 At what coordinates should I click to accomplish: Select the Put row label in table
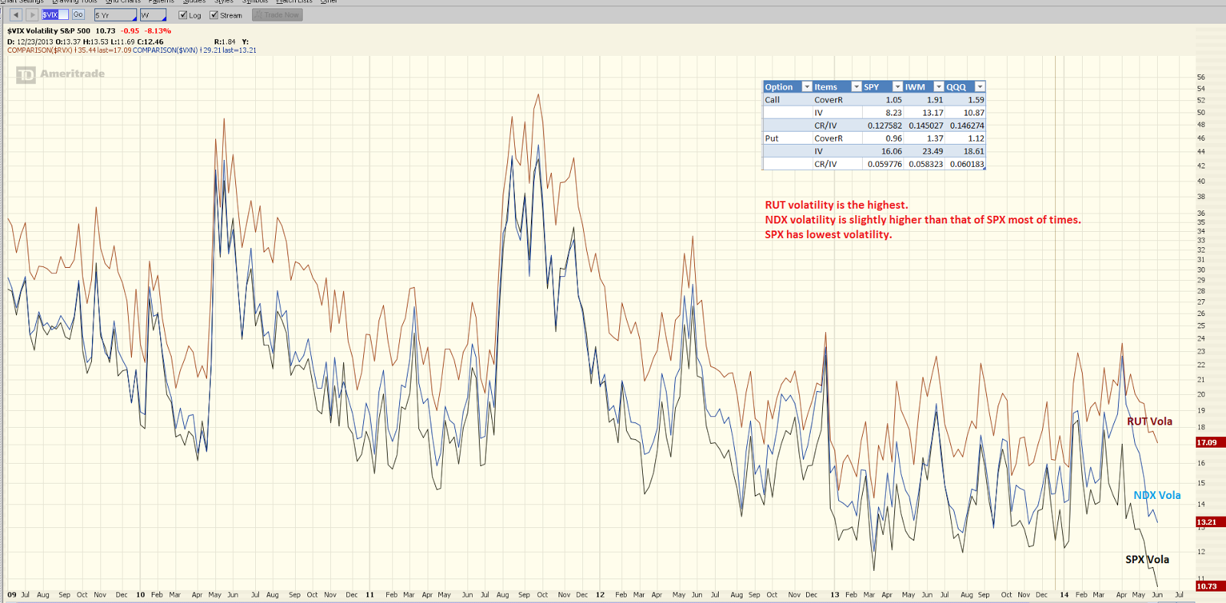click(x=772, y=139)
